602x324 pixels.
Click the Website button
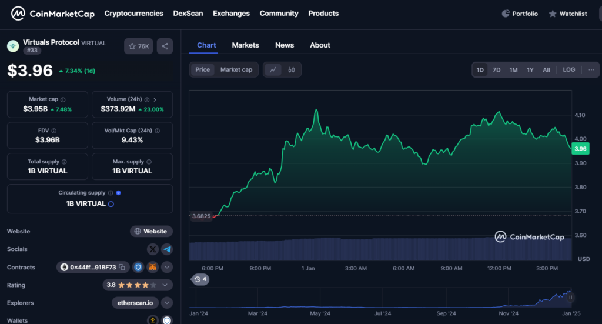tap(151, 232)
